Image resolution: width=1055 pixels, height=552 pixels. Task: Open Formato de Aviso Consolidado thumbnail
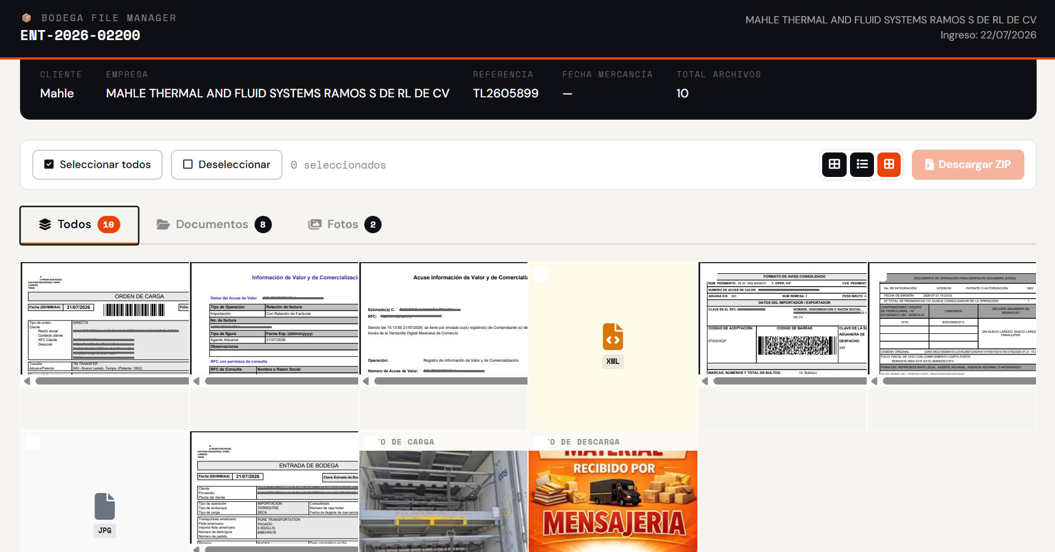(783, 318)
